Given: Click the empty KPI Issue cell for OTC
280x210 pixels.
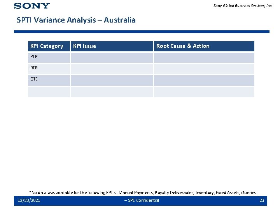Looking at the screenshot, I should click(x=112, y=80).
